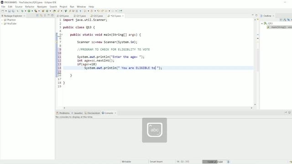The height and width of the screenshot is (164, 292).
Task: Open the New Java Class dropdown arrow
Action: click(50, 11)
